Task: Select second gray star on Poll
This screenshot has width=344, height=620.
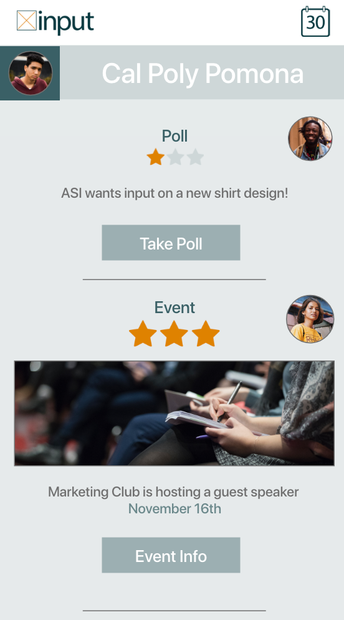Action: coord(175,157)
